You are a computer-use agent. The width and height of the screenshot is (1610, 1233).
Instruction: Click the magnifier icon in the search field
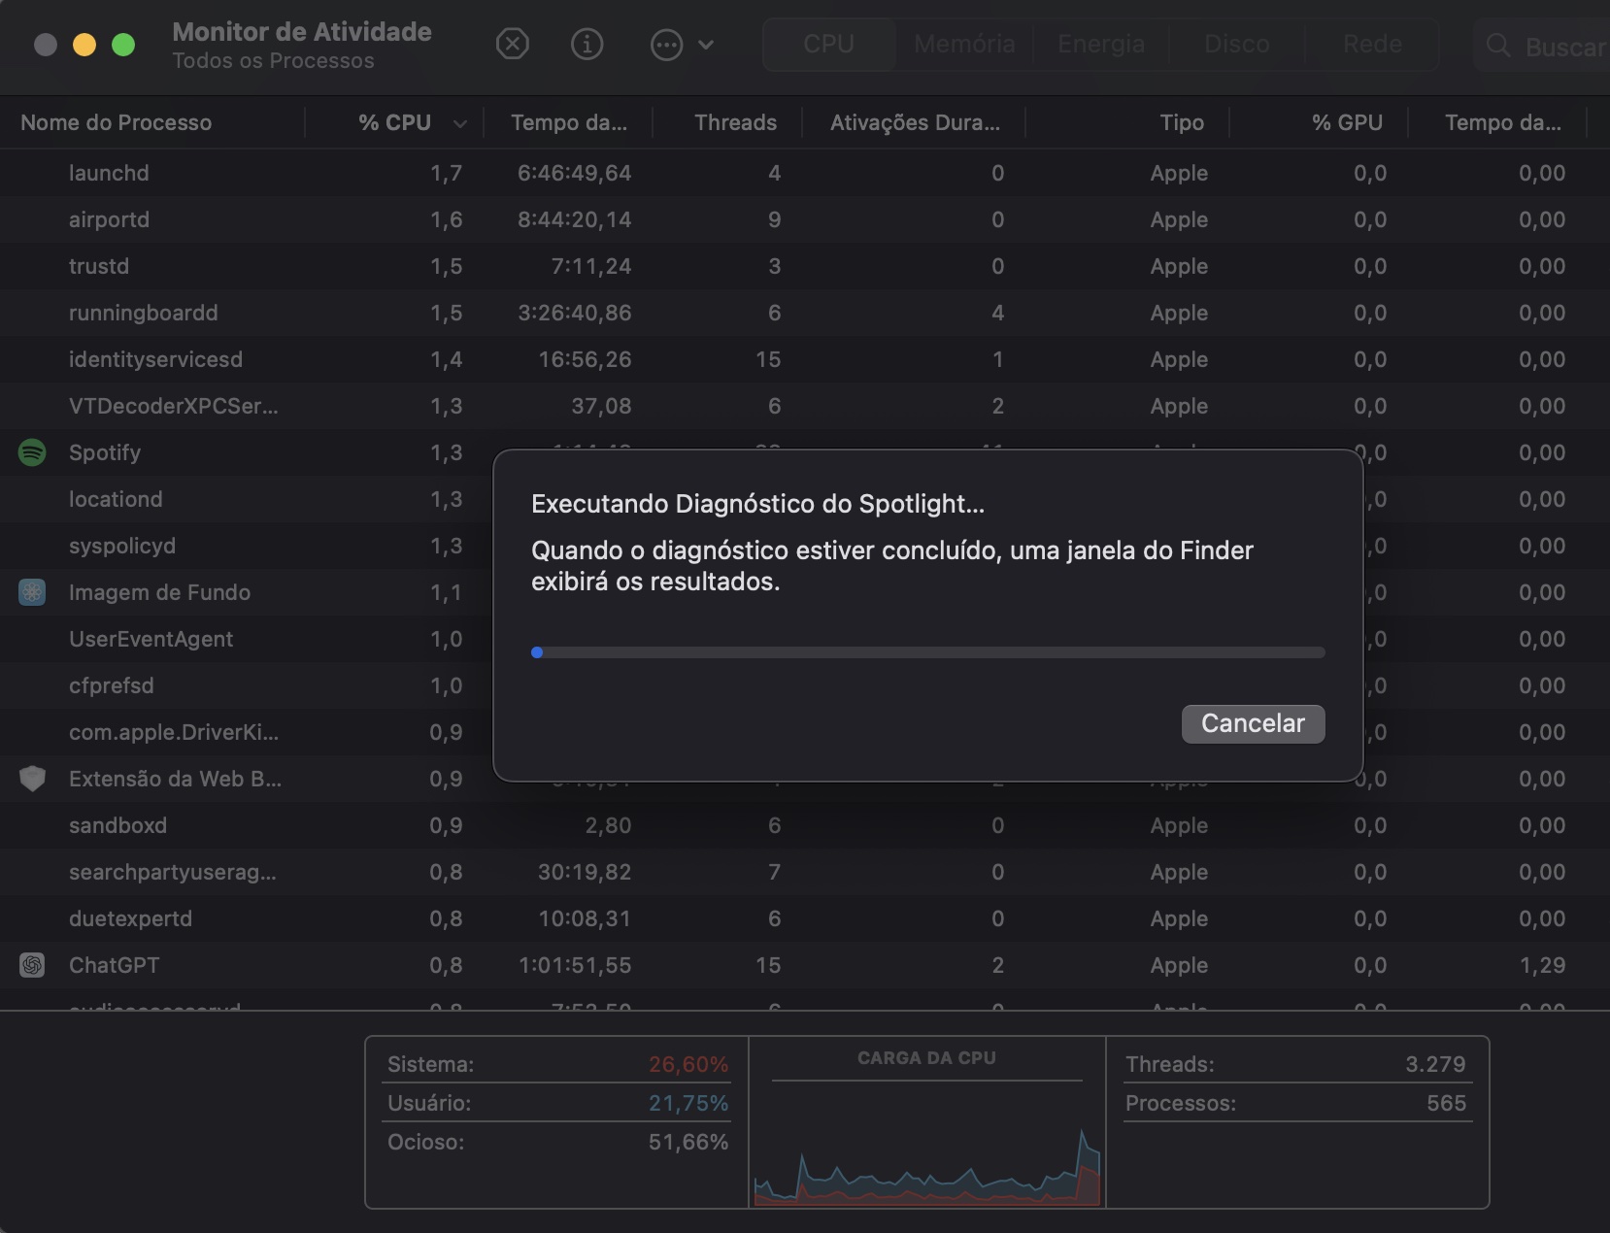tap(1499, 45)
